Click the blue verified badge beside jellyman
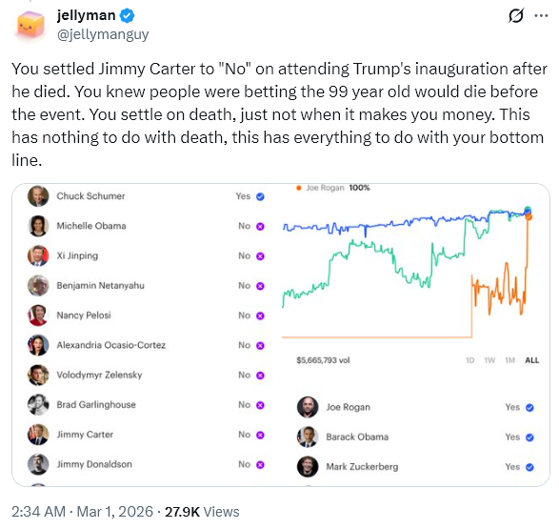 [x=127, y=15]
